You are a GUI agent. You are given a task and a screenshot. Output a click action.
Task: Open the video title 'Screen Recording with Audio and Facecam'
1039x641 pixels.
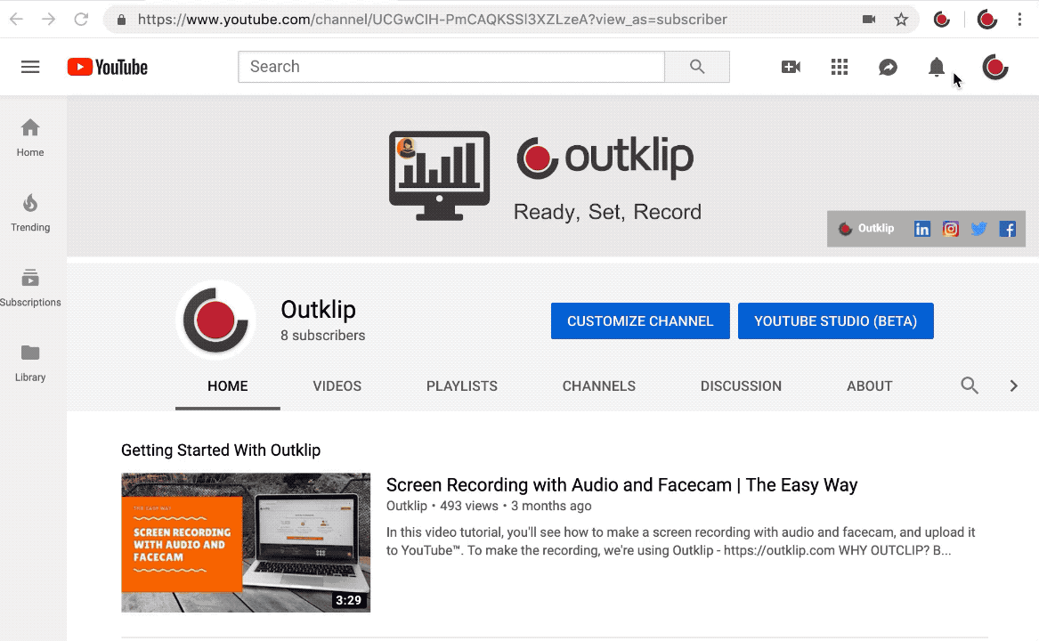coord(621,485)
